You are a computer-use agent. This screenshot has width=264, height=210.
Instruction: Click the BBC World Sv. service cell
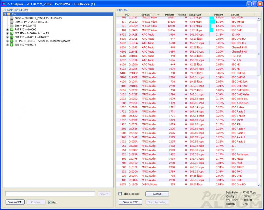coord(239,99)
